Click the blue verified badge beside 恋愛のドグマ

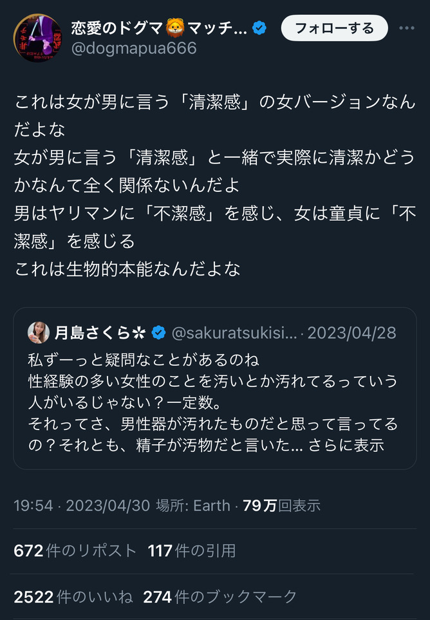pos(260,28)
